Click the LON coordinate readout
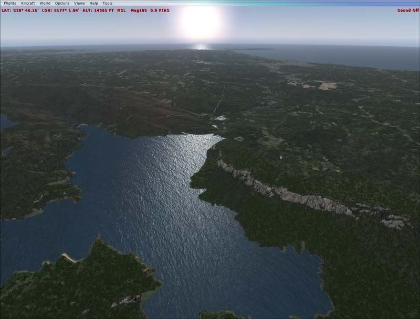The image size is (420, 319). tap(60, 10)
